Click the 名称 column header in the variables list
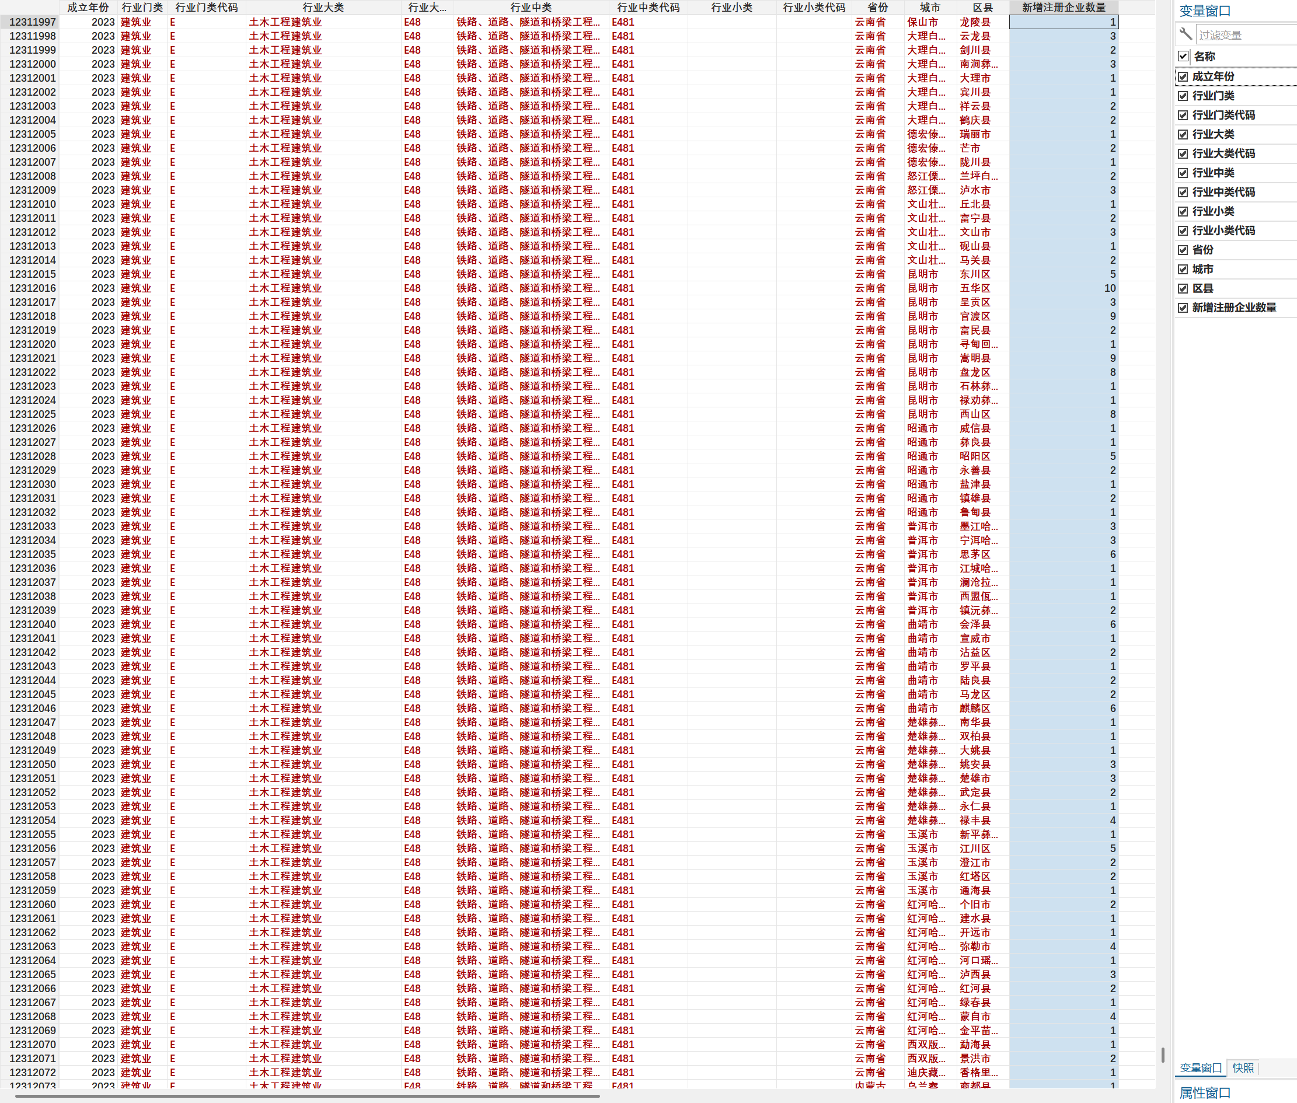Screen dimensions: 1297x1103 [x=1204, y=57]
